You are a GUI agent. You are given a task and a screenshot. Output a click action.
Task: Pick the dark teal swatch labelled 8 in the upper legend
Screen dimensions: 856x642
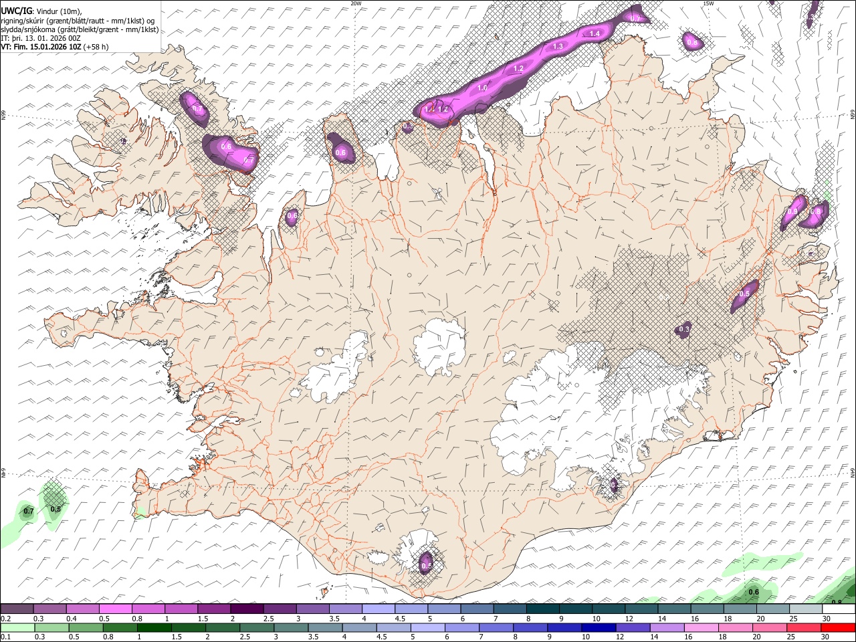click(x=543, y=609)
